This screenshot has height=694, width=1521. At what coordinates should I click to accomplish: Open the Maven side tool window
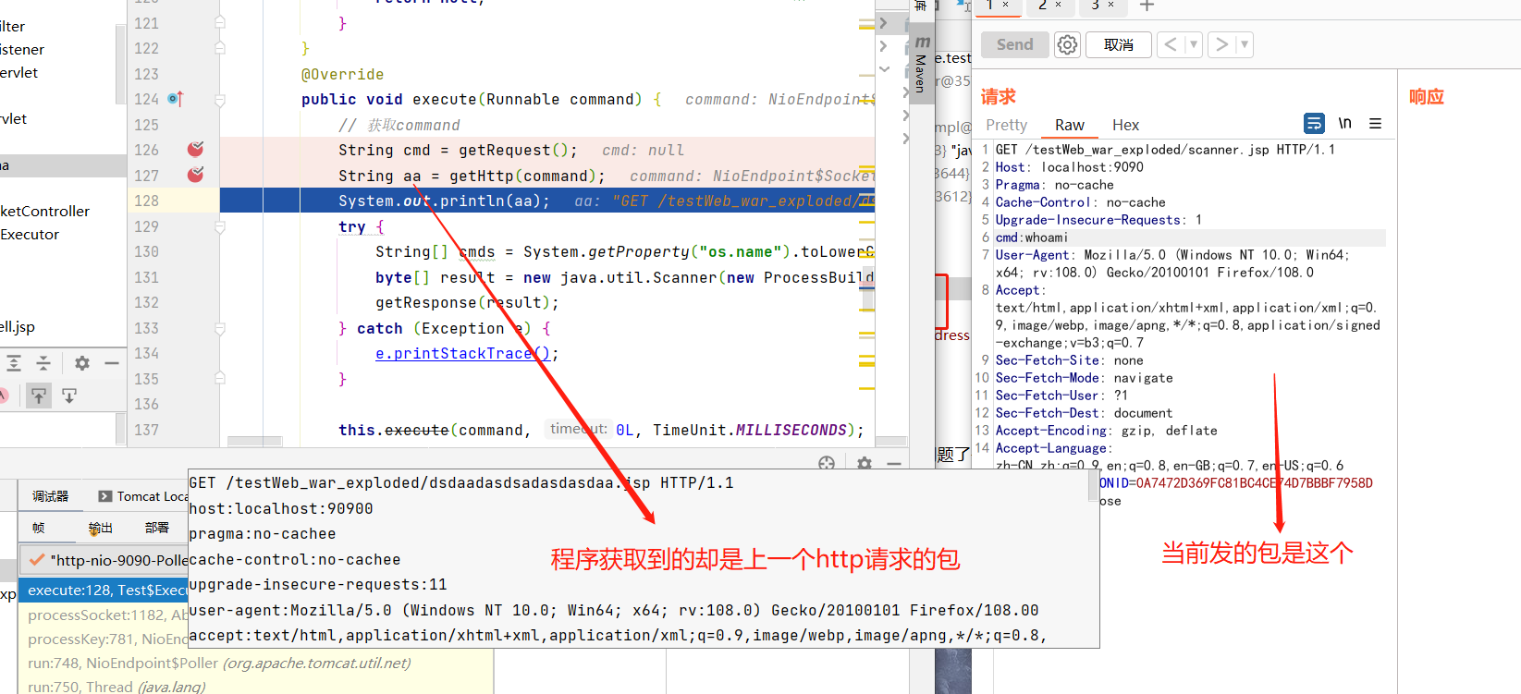[x=921, y=65]
